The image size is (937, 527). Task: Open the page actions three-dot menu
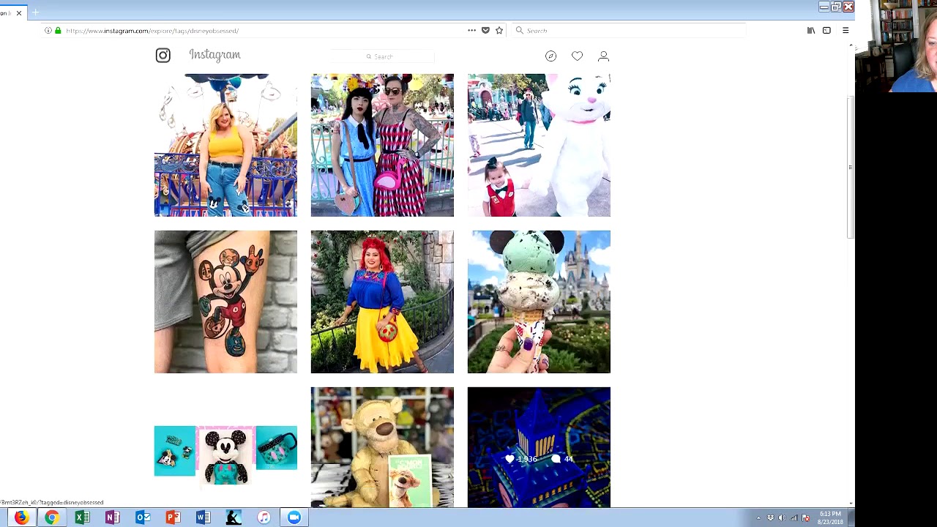pyautogui.click(x=471, y=31)
